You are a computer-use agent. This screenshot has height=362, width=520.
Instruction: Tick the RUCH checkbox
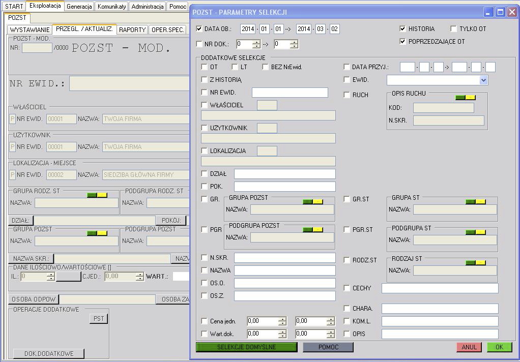tap(346, 95)
